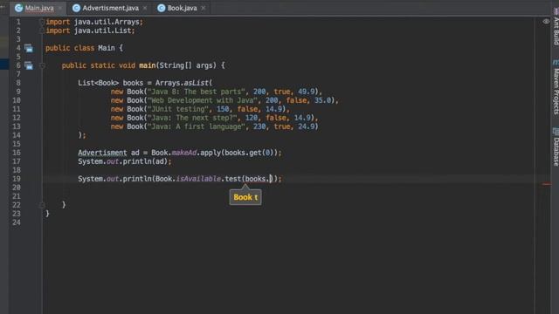
Task: Collapse the main method fold marker
Action: pyautogui.click(x=42, y=65)
